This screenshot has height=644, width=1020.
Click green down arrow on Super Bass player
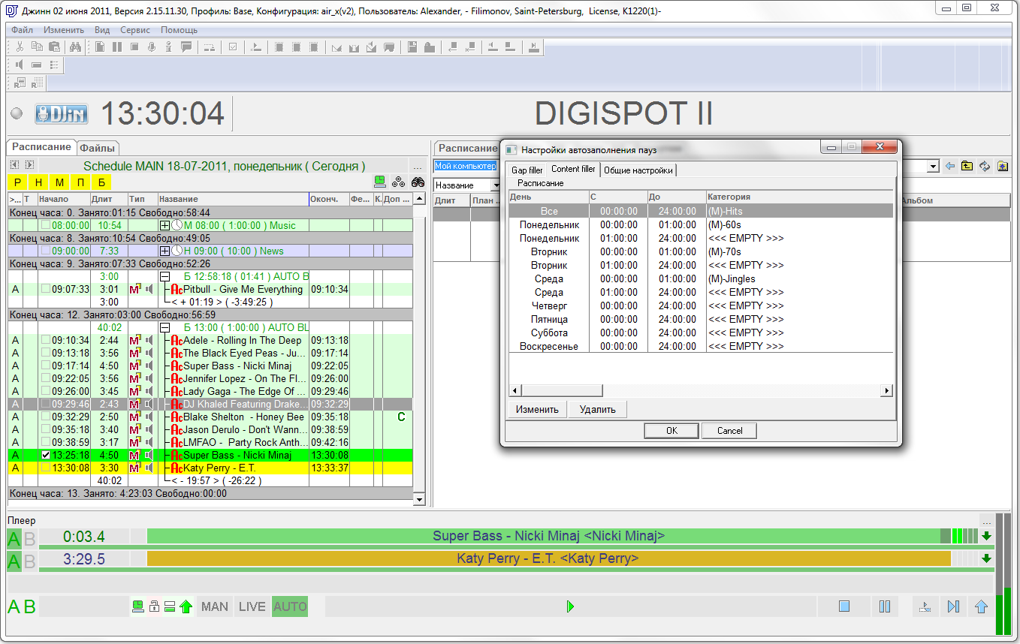click(x=986, y=536)
